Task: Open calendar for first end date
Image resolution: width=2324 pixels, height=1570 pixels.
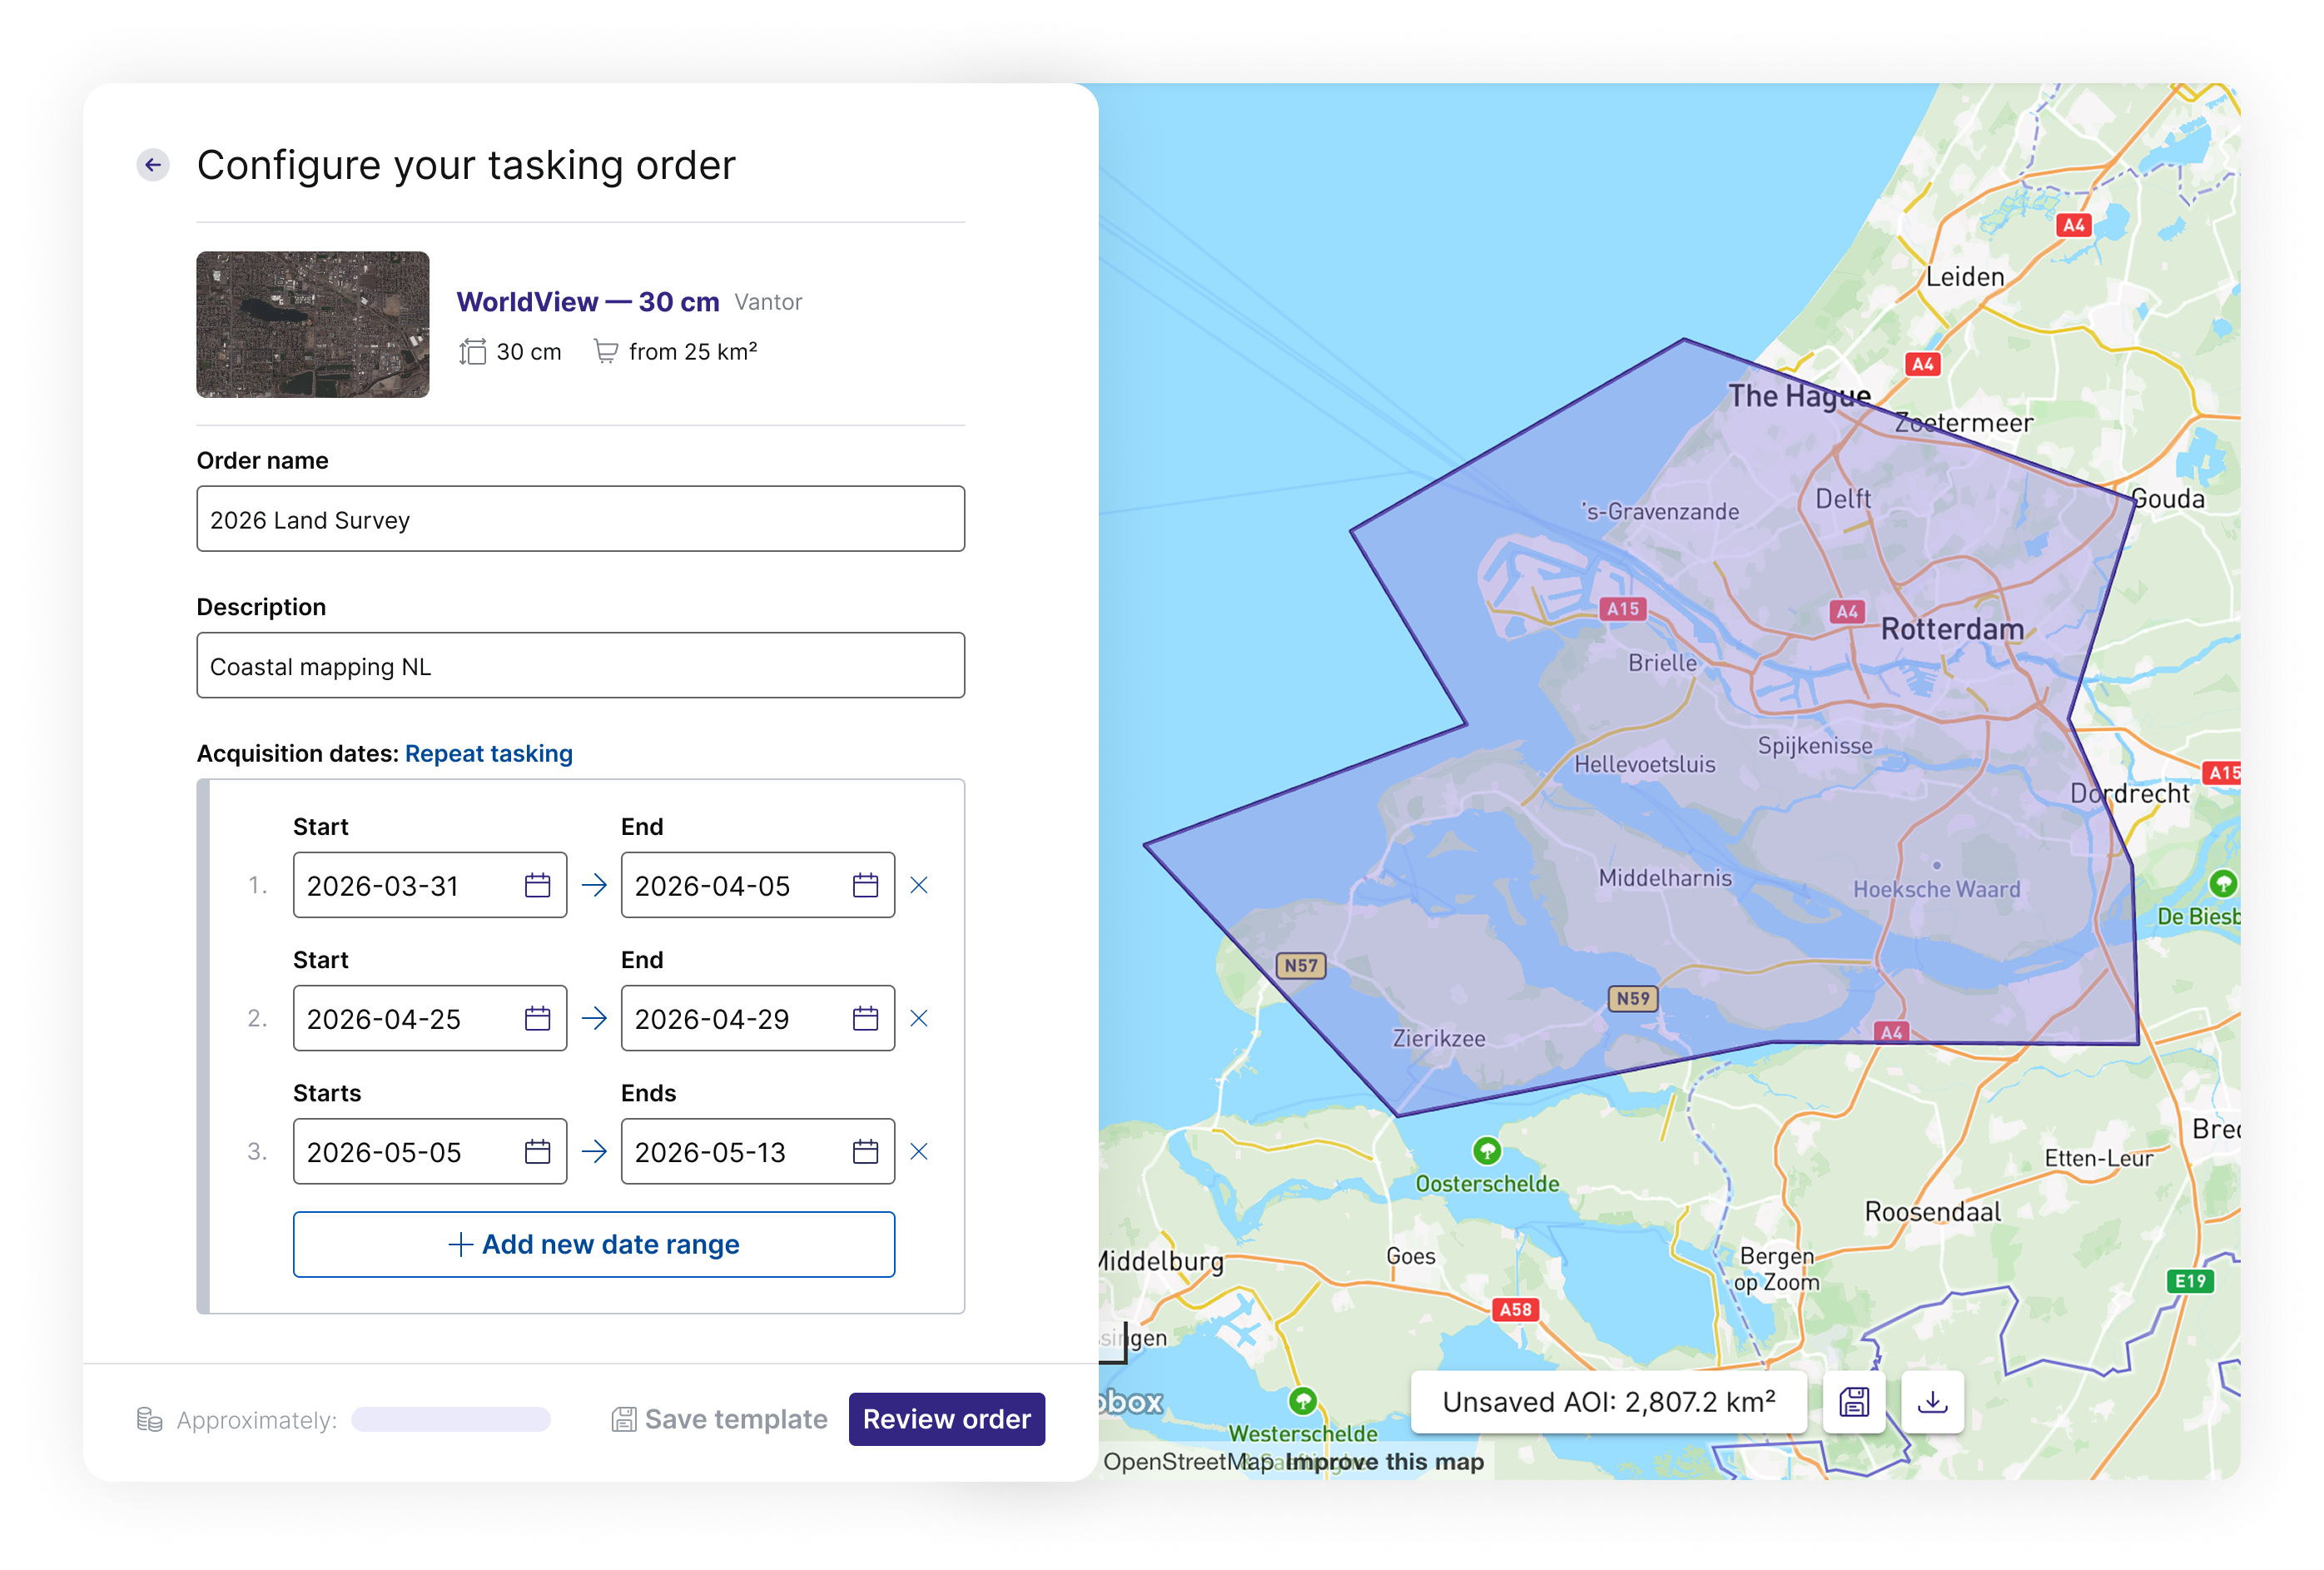Action: [865, 885]
